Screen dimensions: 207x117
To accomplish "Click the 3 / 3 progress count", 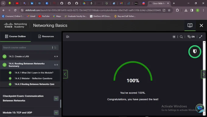I will tap(56, 65).
